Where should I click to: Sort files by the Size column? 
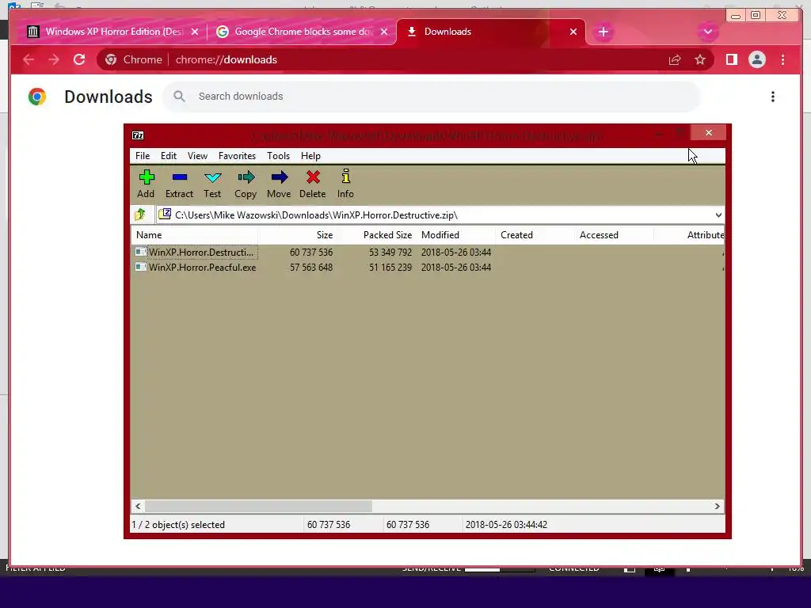click(x=298, y=234)
